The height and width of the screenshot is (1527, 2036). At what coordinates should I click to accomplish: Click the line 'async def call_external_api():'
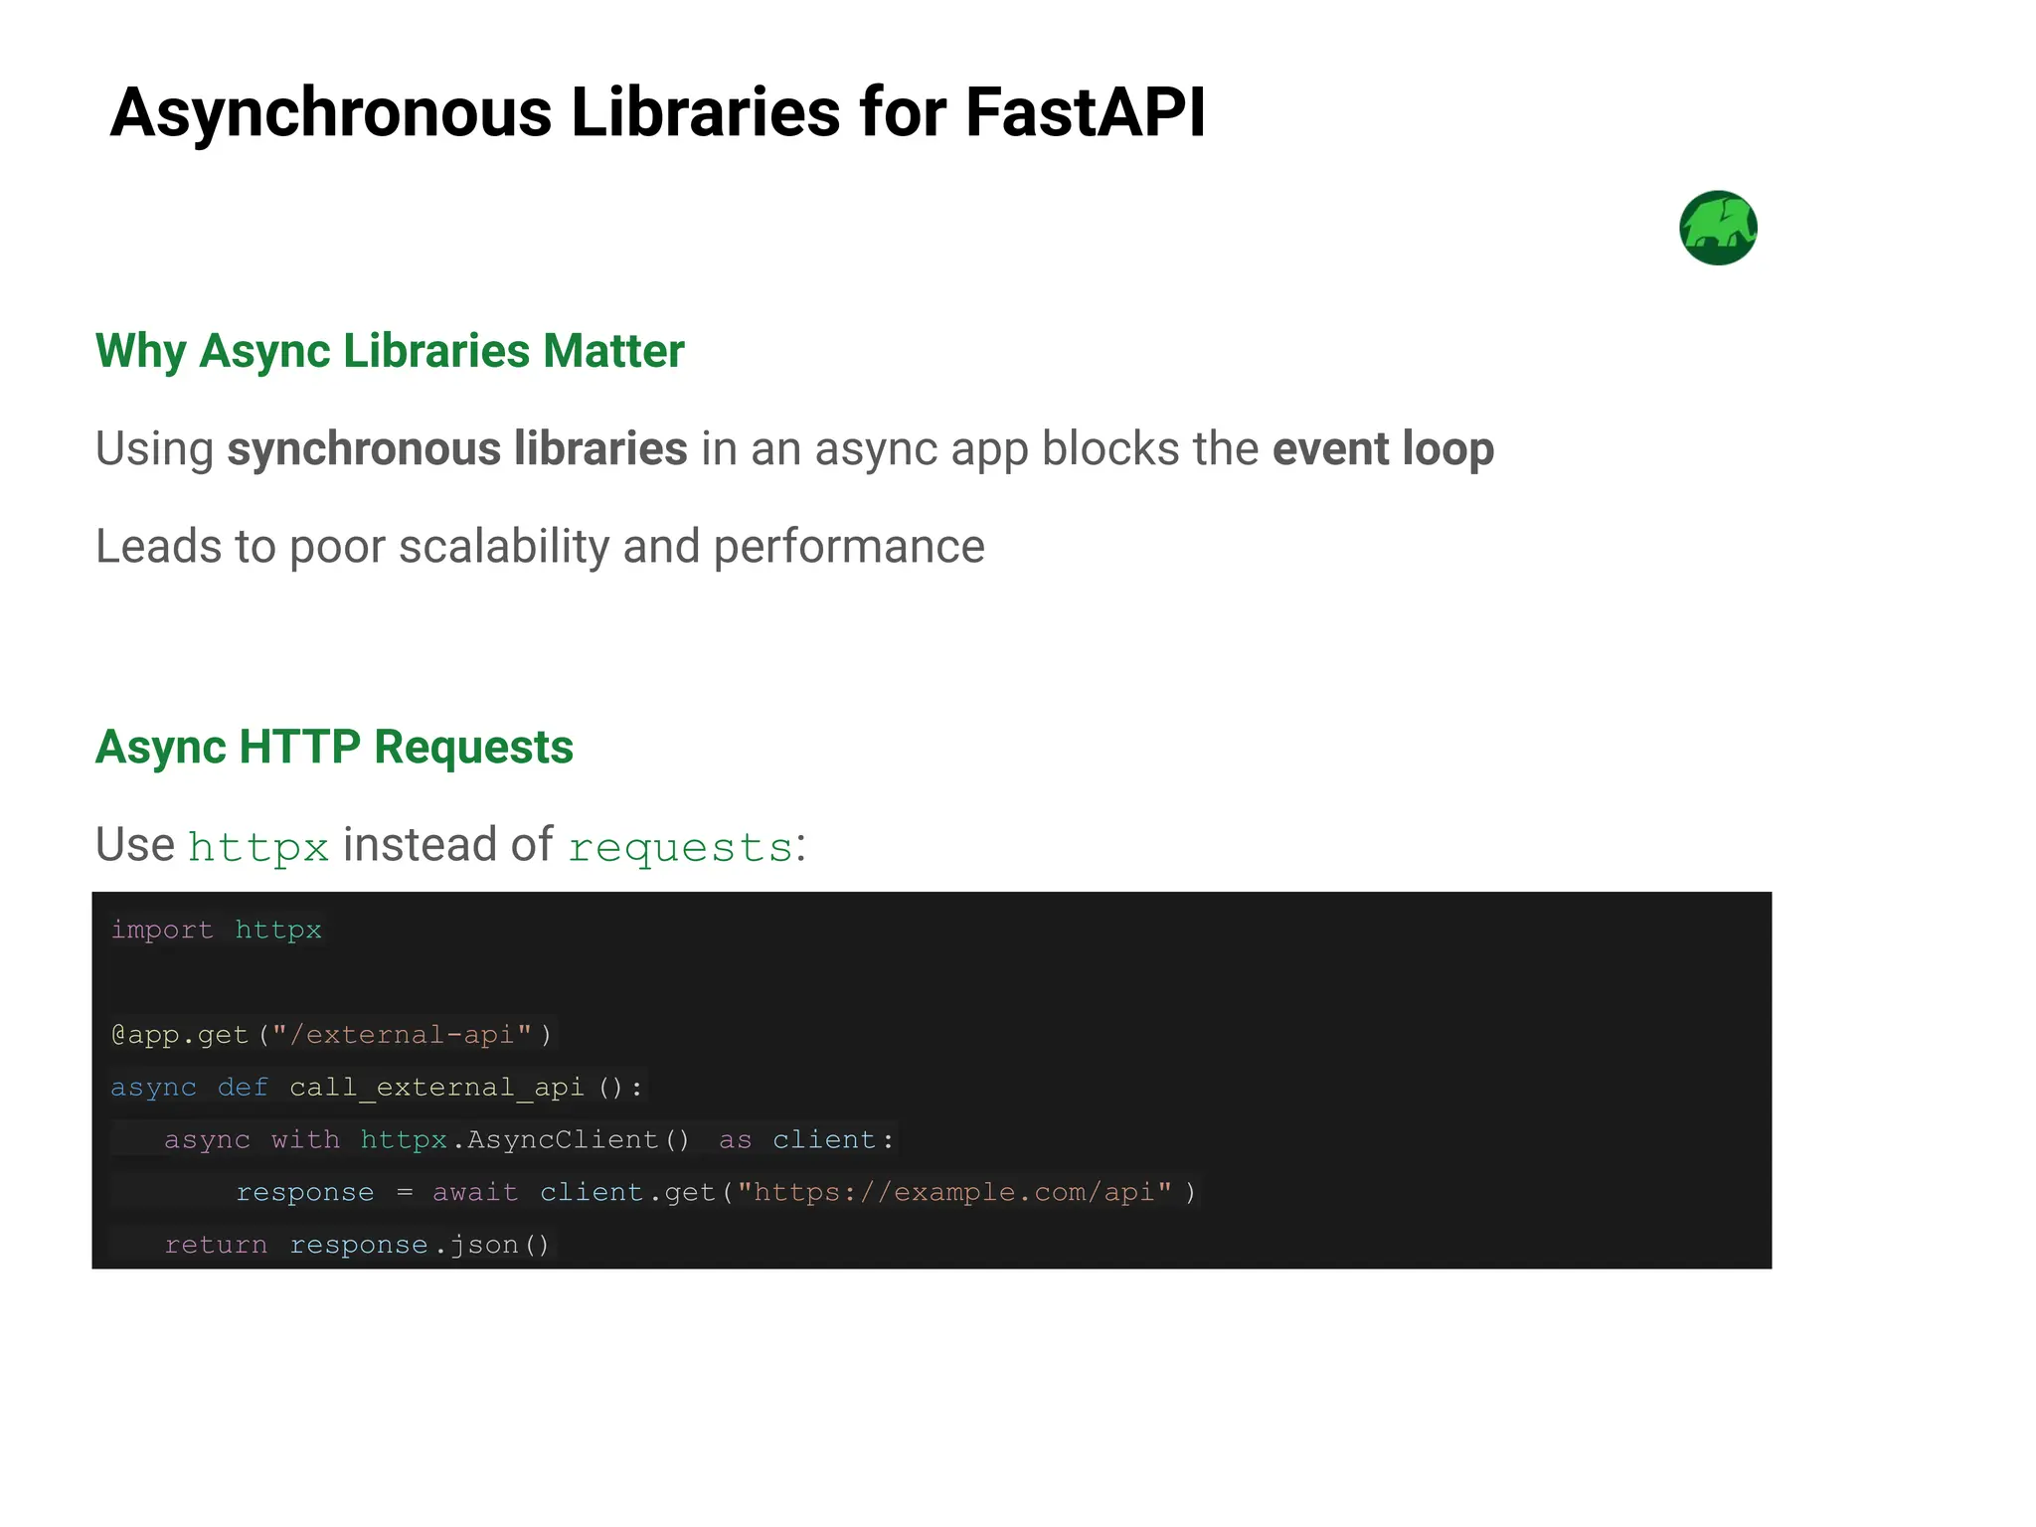pyautogui.click(x=378, y=1088)
